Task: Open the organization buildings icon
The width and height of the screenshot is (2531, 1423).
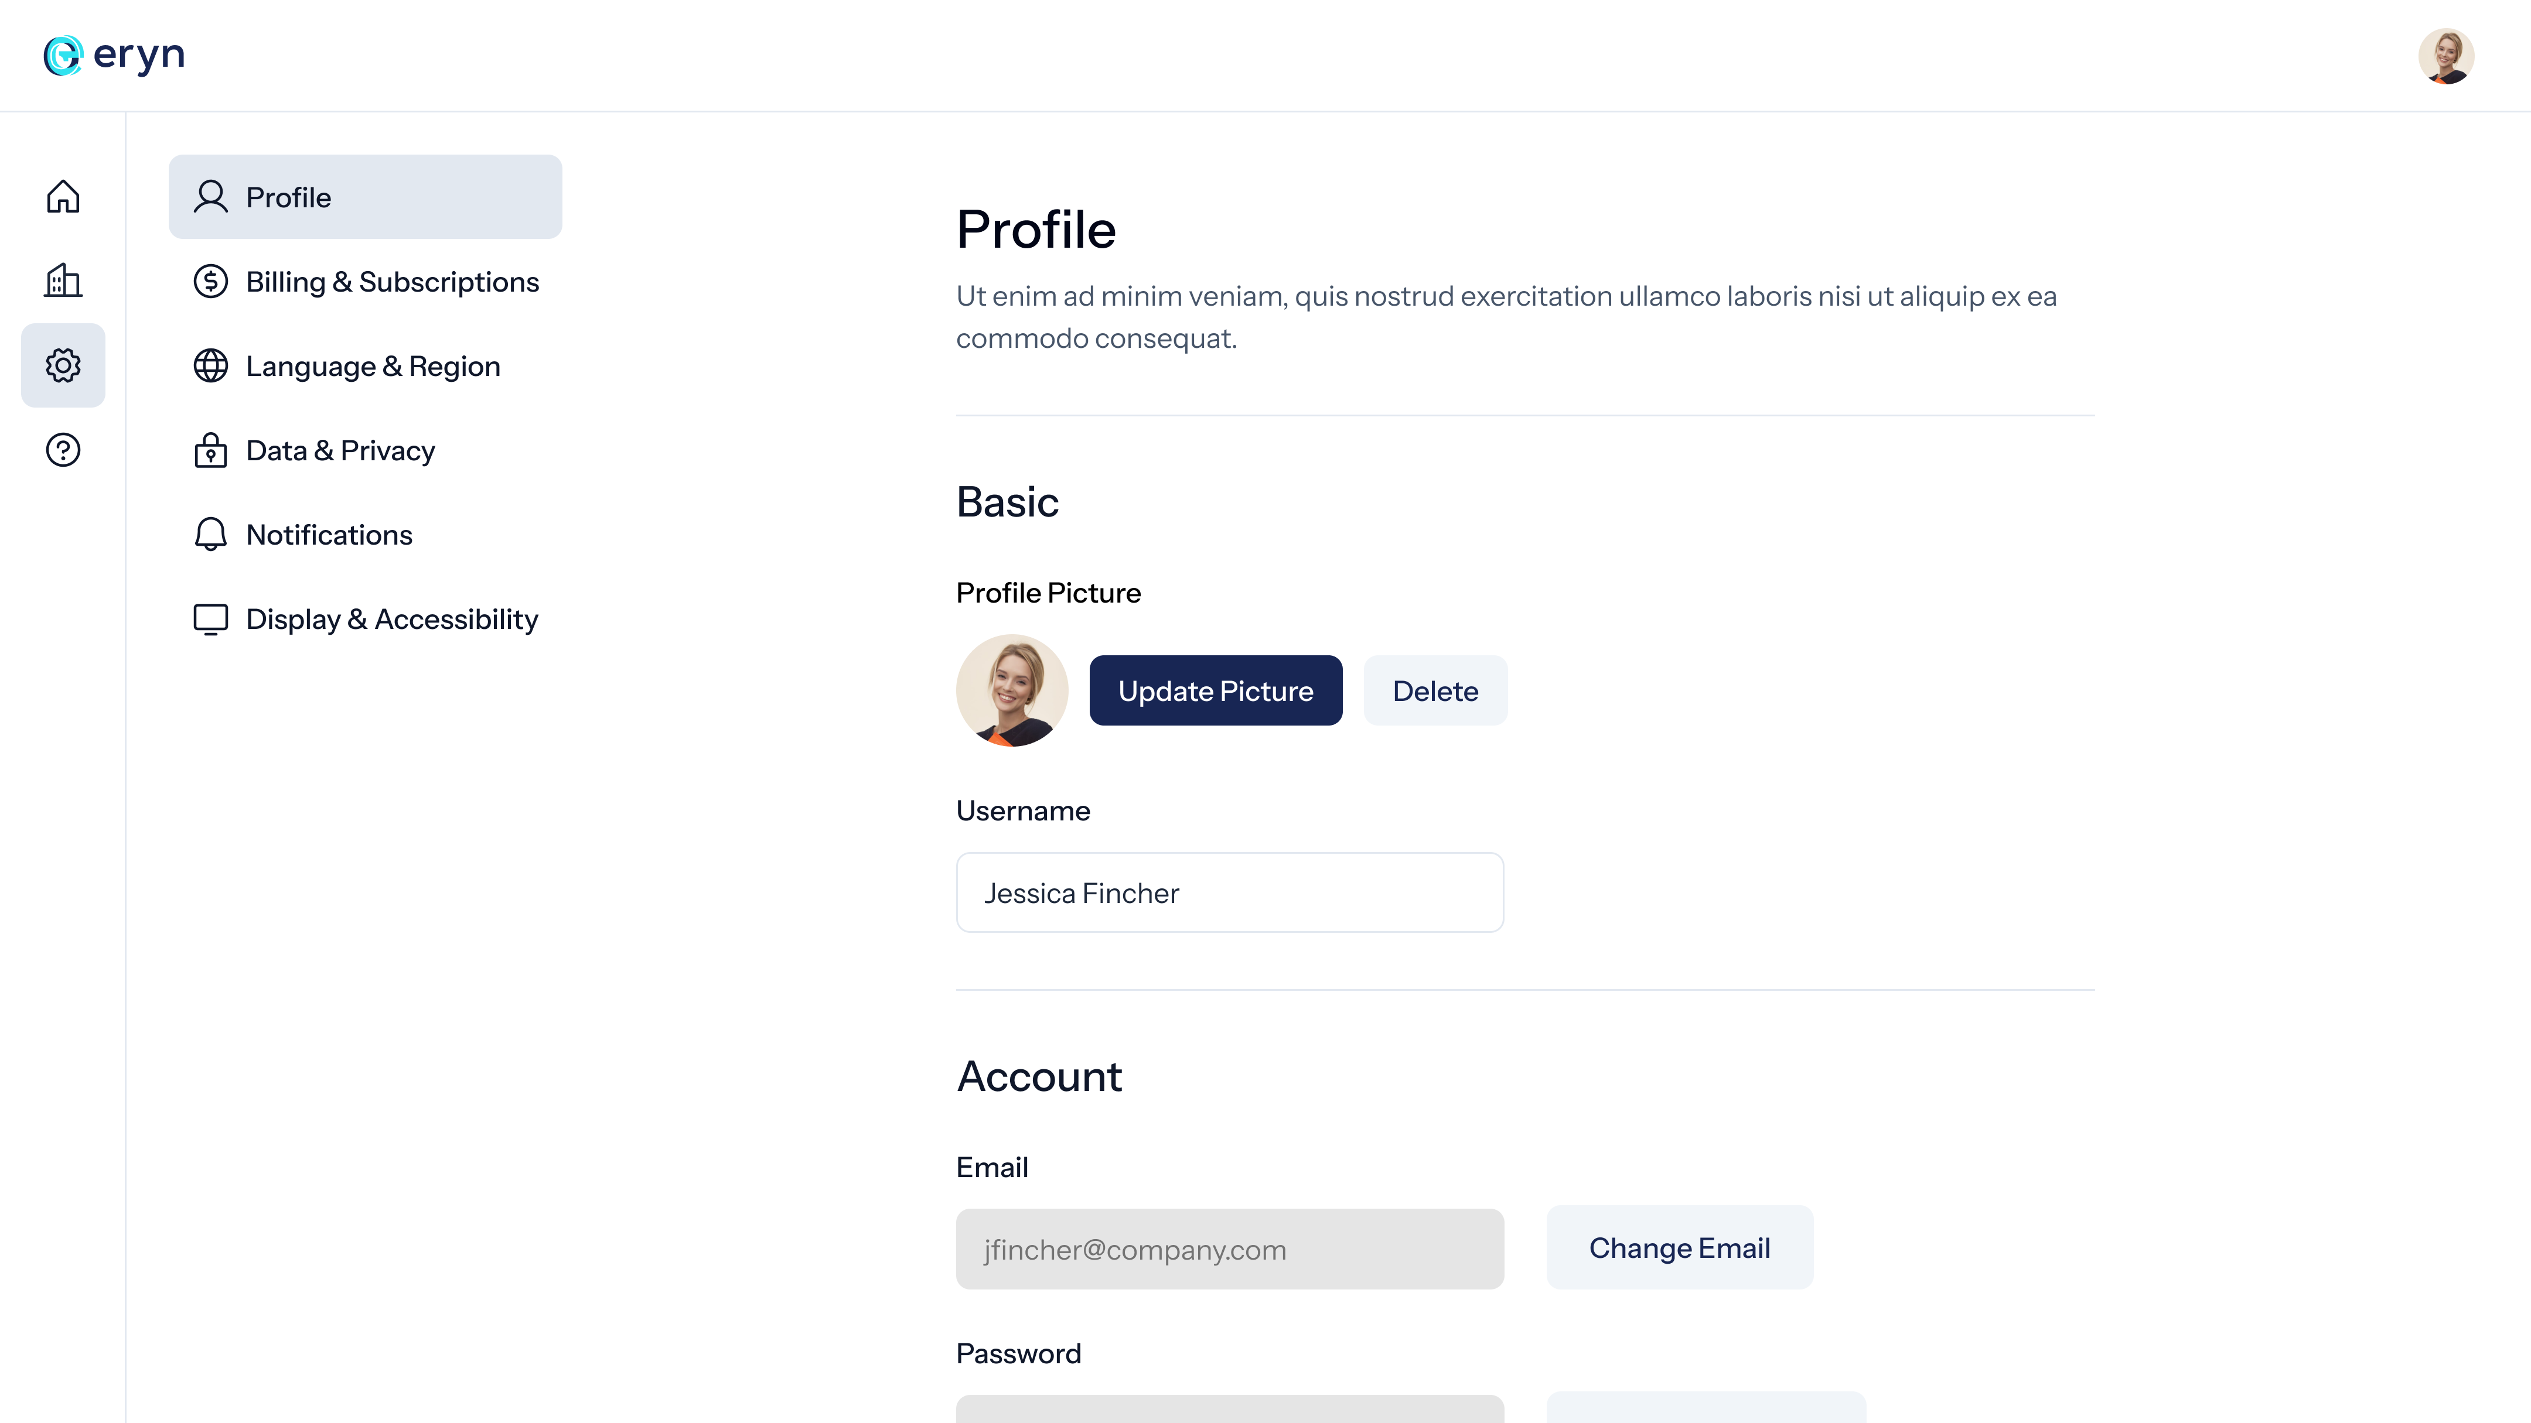Action: coord(63,281)
